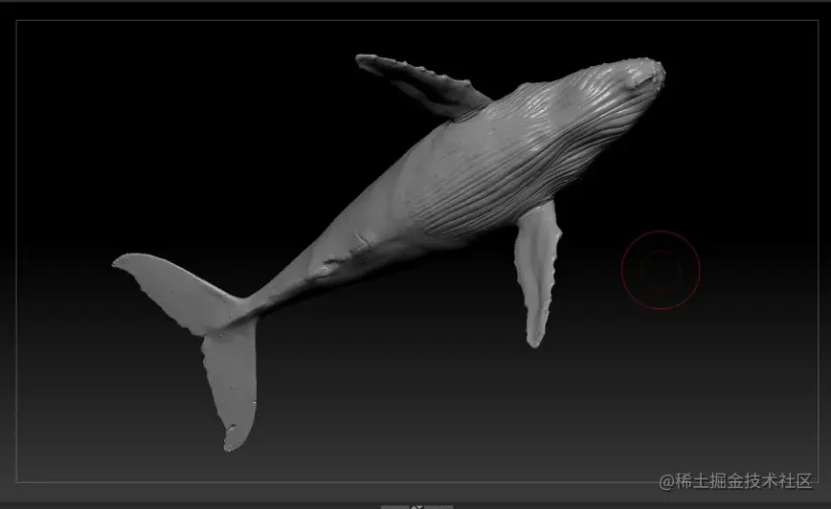Toggle the bottom tray divider arrows
Image resolution: width=831 pixels, height=509 pixels.
click(416, 506)
